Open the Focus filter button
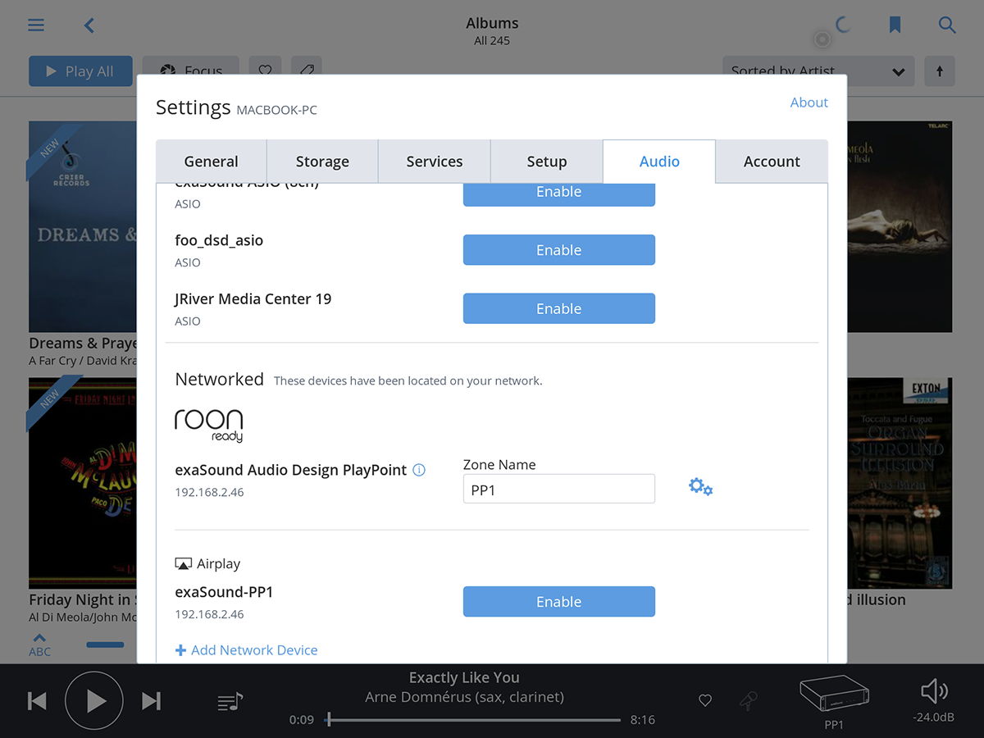The image size is (984, 738). point(190,71)
